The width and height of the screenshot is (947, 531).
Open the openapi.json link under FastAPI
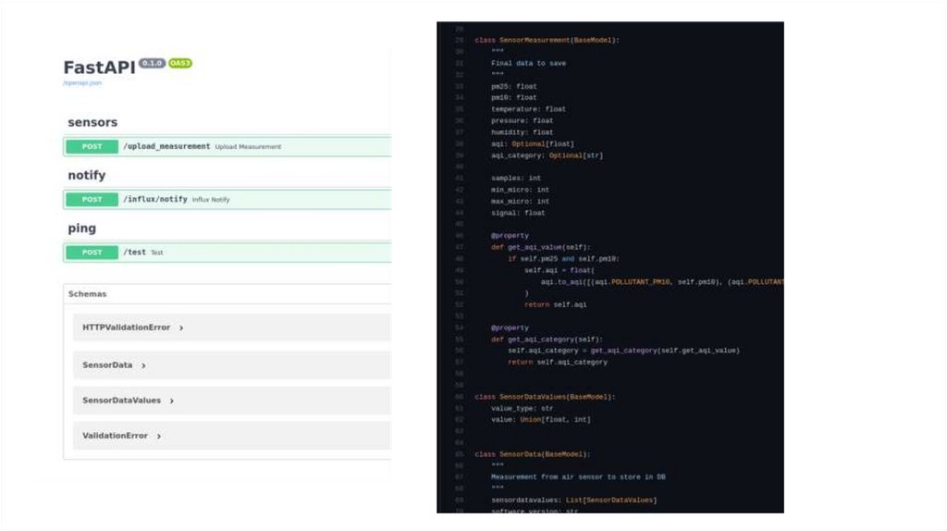click(x=82, y=83)
